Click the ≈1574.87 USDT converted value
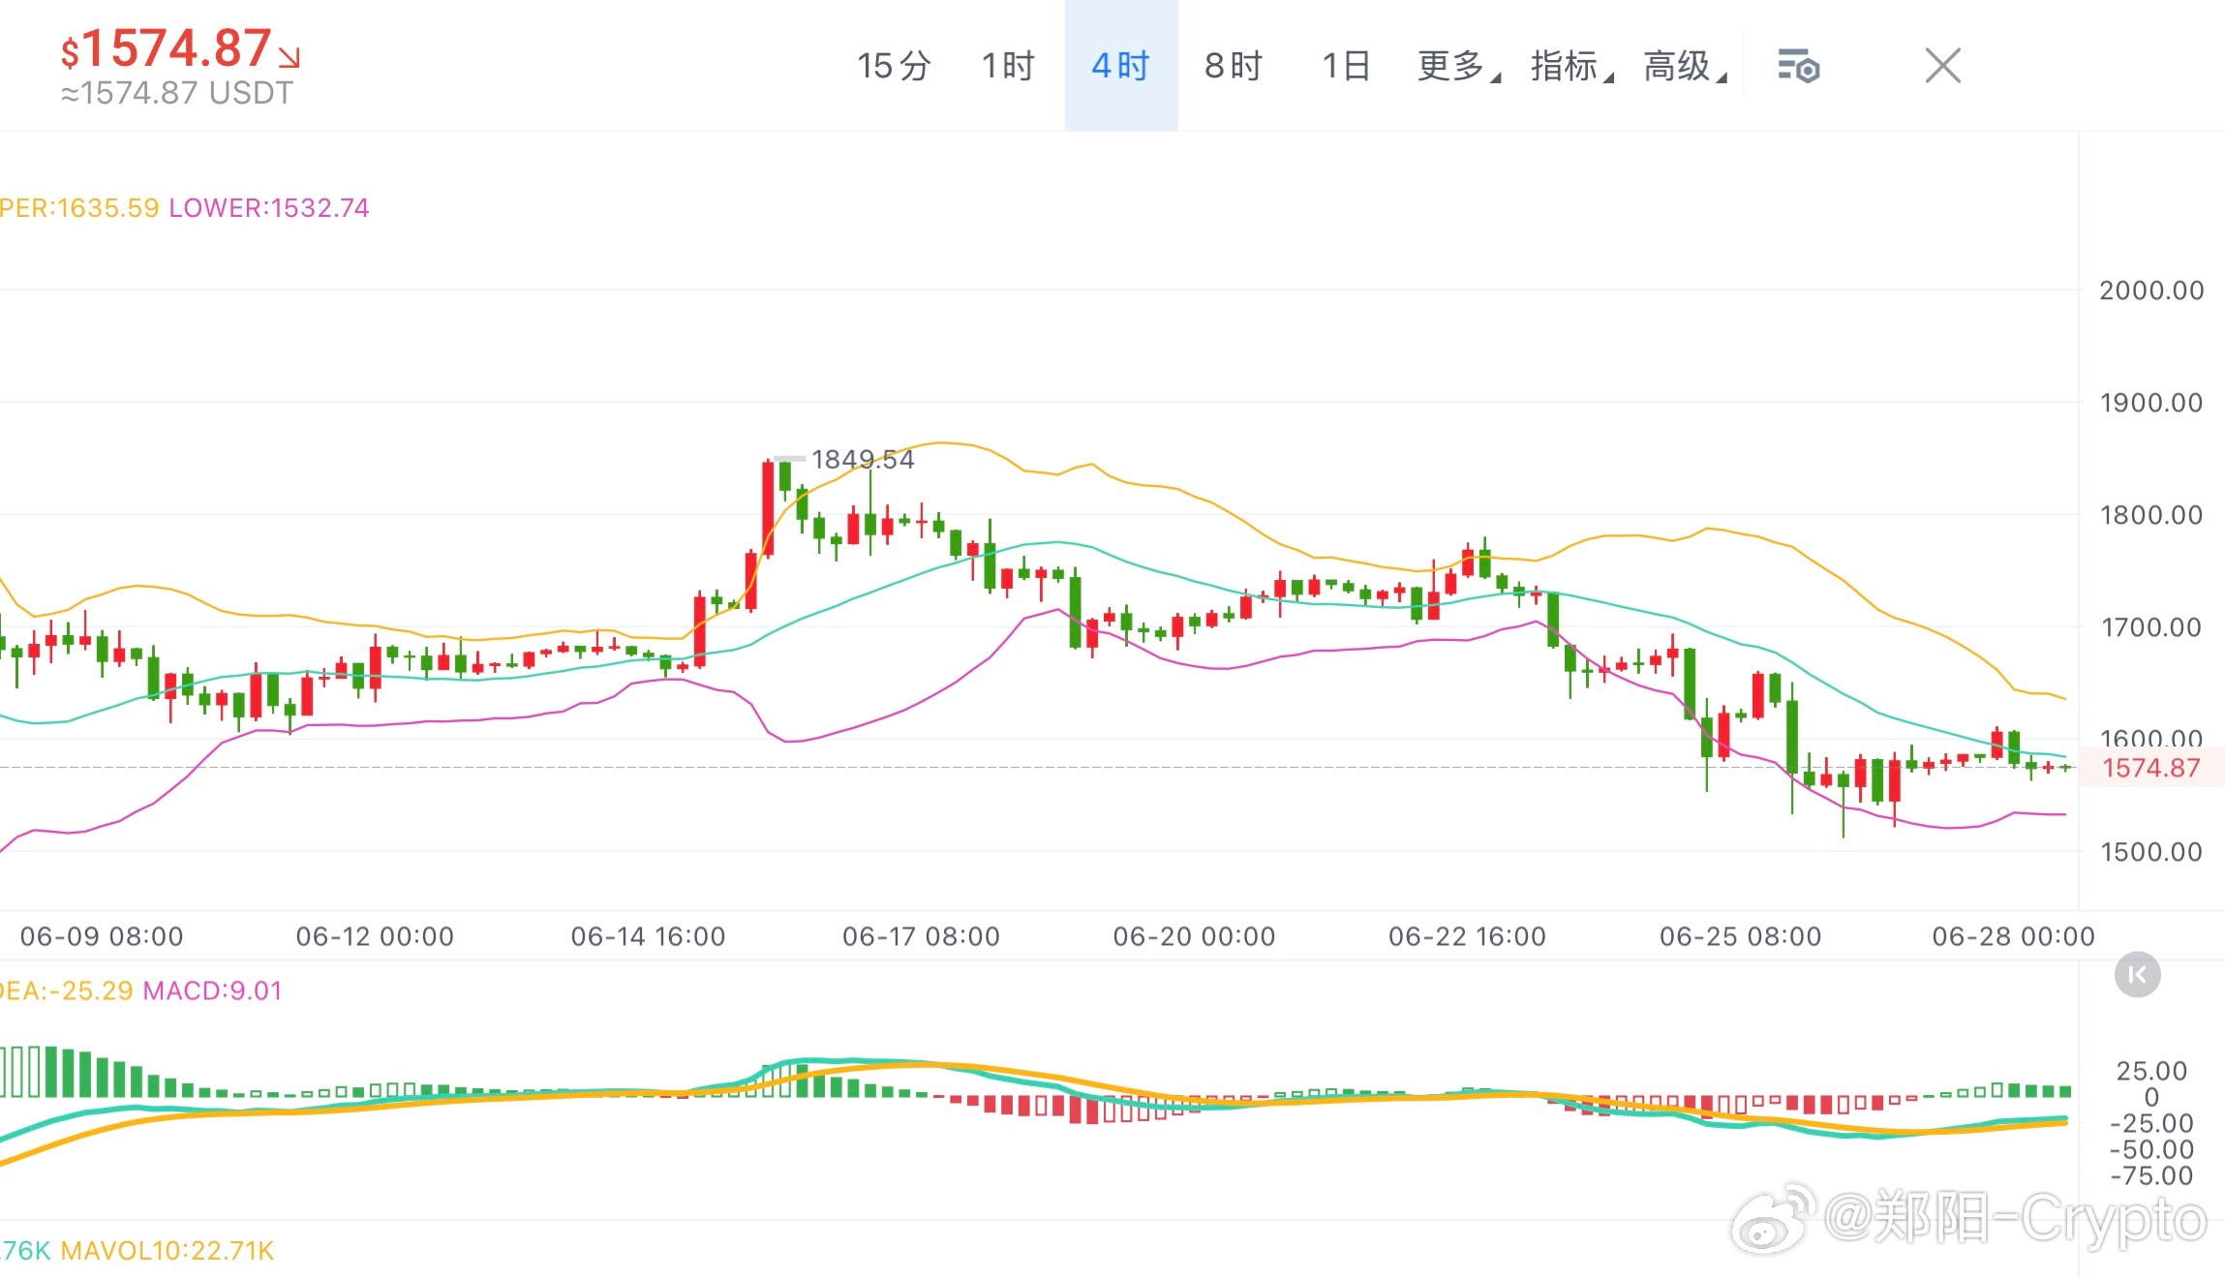This screenshot has height=1278, width=2225. [176, 93]
